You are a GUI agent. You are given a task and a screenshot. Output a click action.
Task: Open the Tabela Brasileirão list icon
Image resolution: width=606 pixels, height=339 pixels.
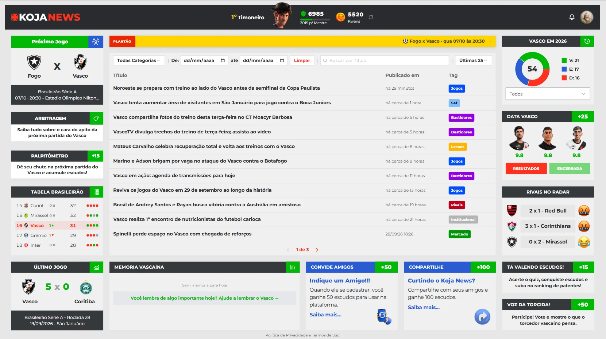(96, 192)
